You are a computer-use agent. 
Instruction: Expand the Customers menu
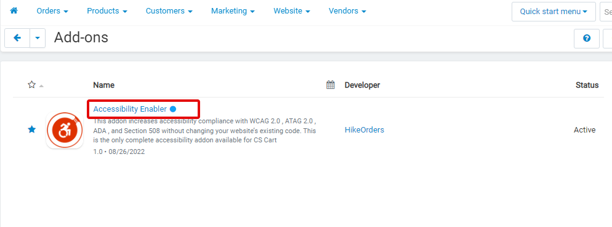169,11
